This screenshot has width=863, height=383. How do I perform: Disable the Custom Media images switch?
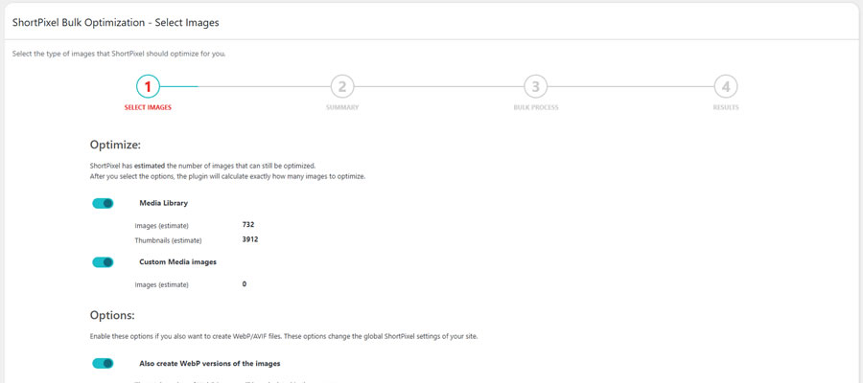tap(103, 262)
